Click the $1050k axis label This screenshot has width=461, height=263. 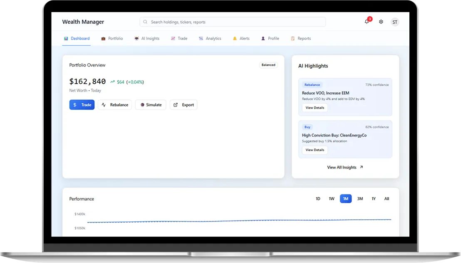point(79,228)
